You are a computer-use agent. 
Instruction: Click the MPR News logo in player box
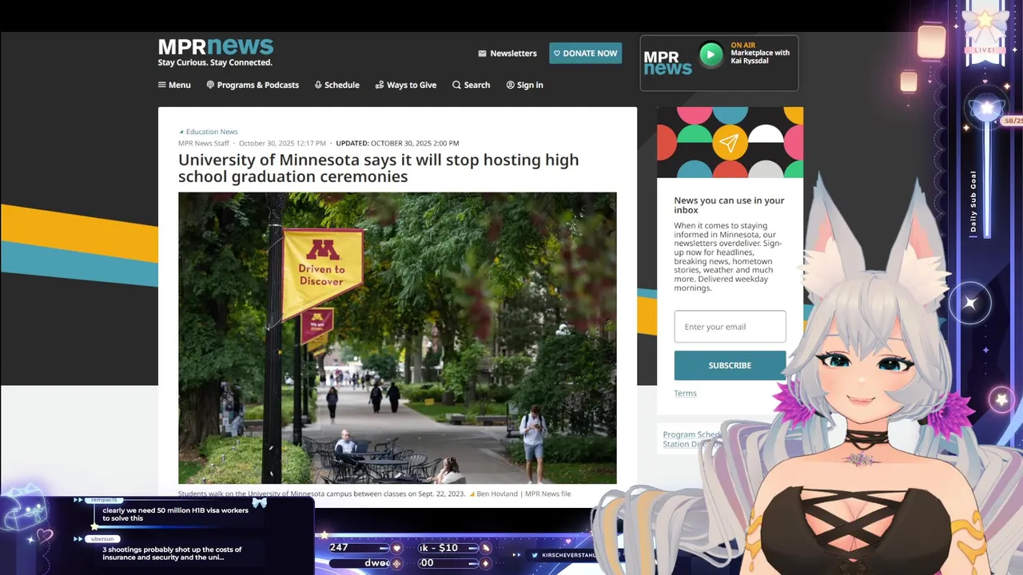pos(667,63)
